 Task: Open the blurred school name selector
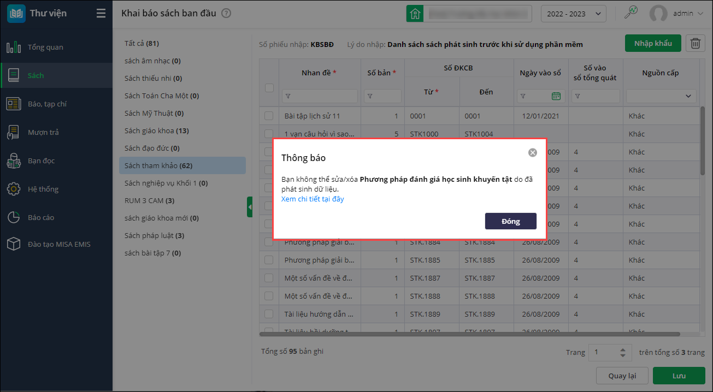478,13
